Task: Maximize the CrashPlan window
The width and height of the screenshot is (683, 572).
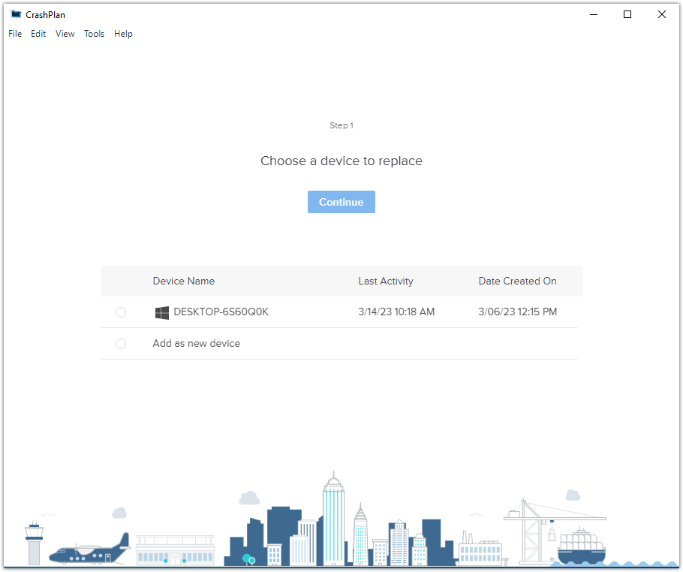Action: coord(627,14)
